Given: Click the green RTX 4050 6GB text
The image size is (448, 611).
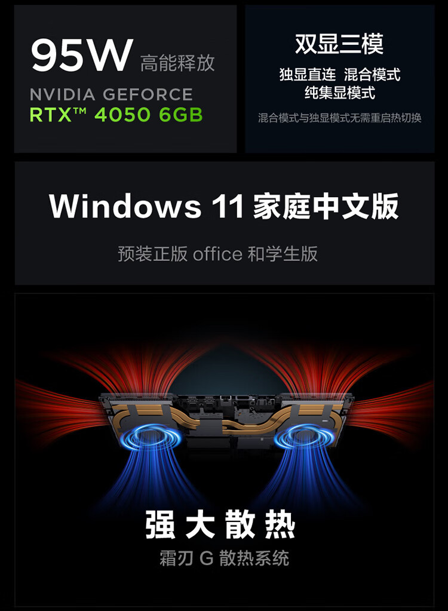Looking at the screenshot, I should [x=116, y=115].
